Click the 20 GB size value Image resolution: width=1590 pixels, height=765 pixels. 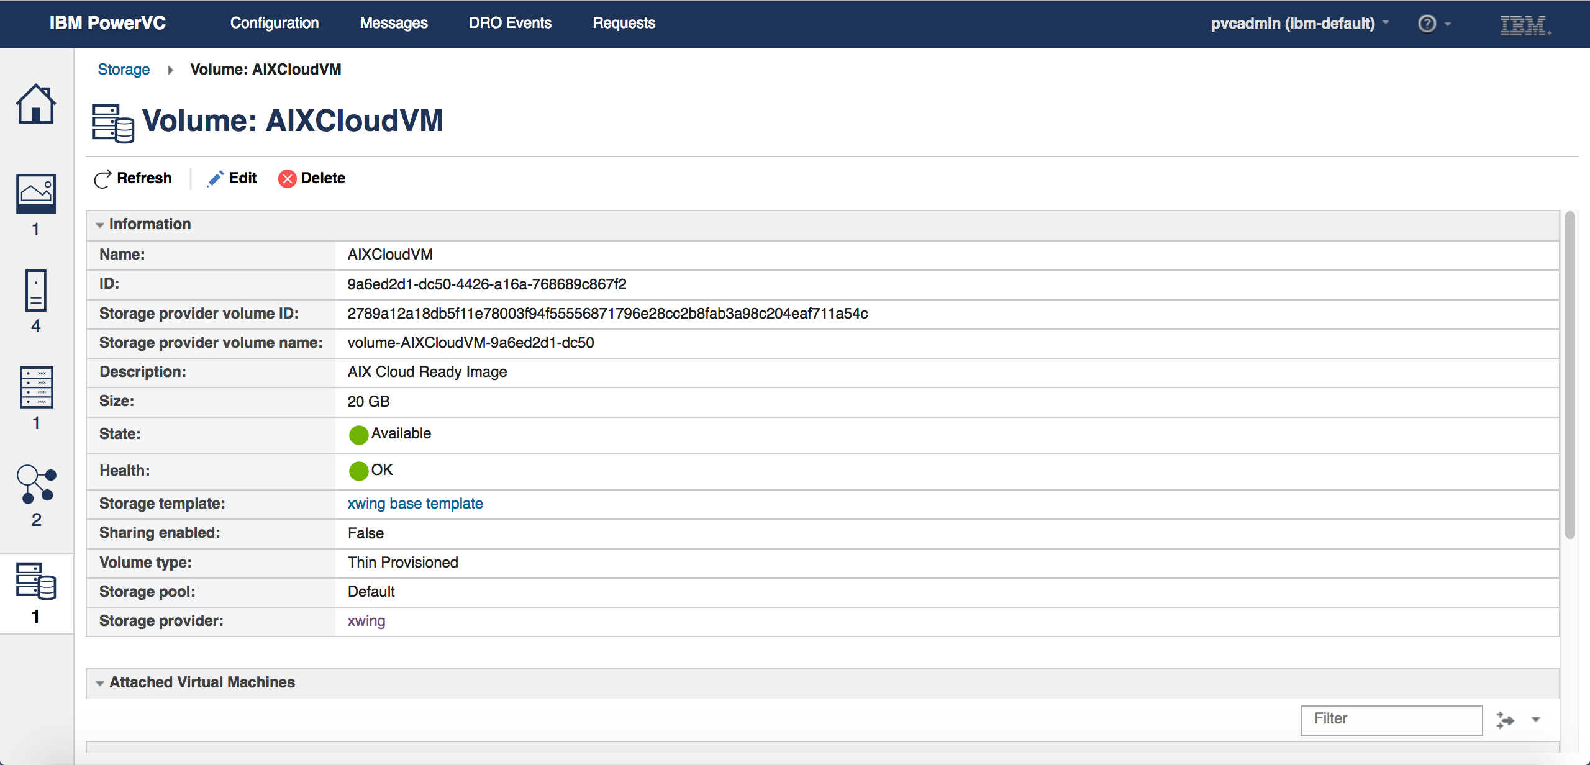tap(368, 402)
